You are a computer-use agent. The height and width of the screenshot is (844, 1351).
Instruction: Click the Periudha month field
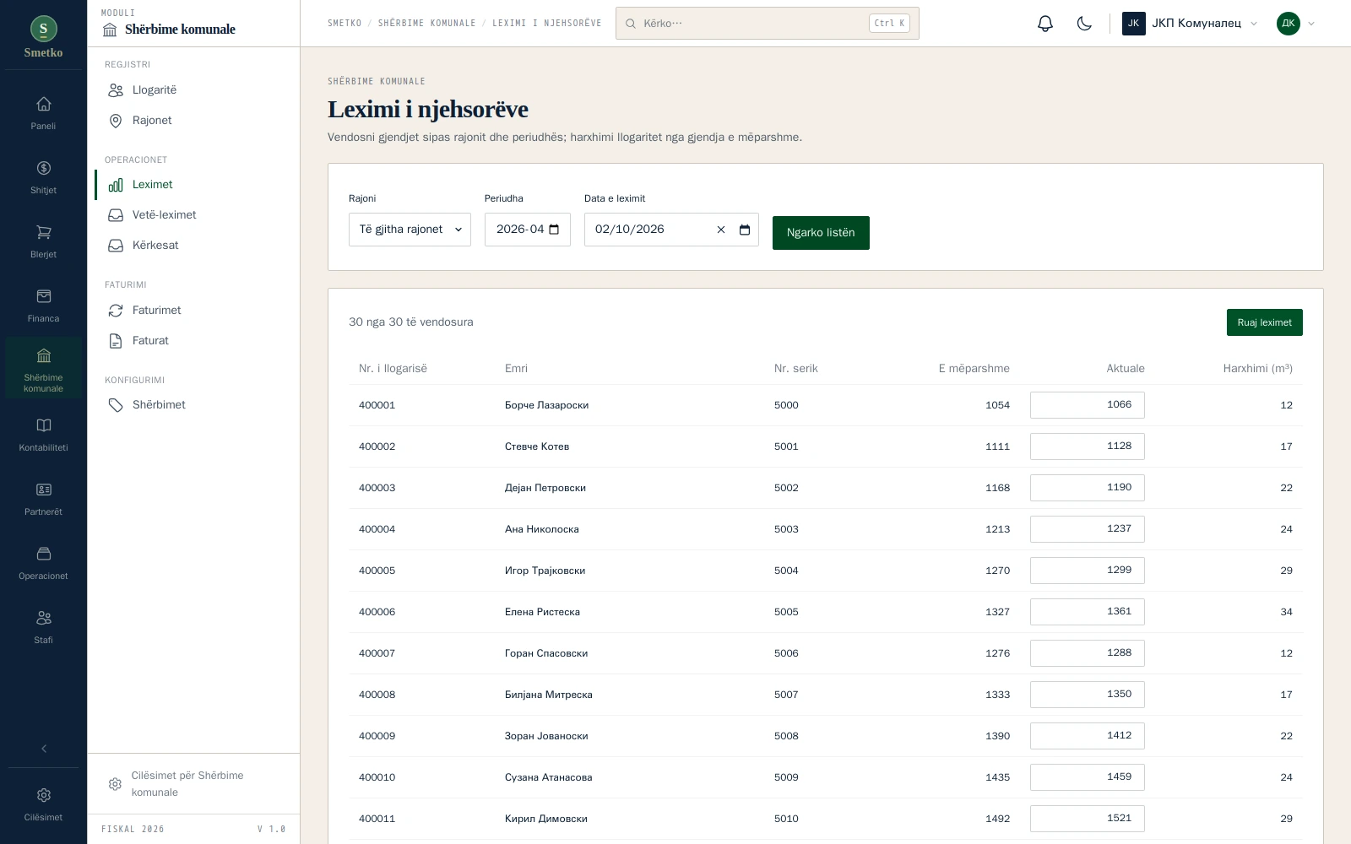tap(527, 230)
